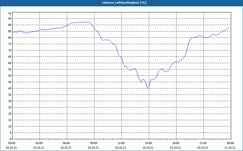Pick the 70 y-axis tick label
Image resolution: width=243 pixels, height=151 pixels.
[10, 50]
